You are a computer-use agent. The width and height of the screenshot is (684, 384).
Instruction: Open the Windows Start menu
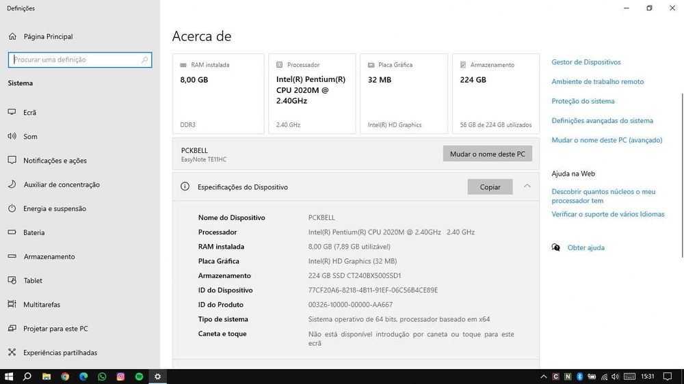[9, 376]
